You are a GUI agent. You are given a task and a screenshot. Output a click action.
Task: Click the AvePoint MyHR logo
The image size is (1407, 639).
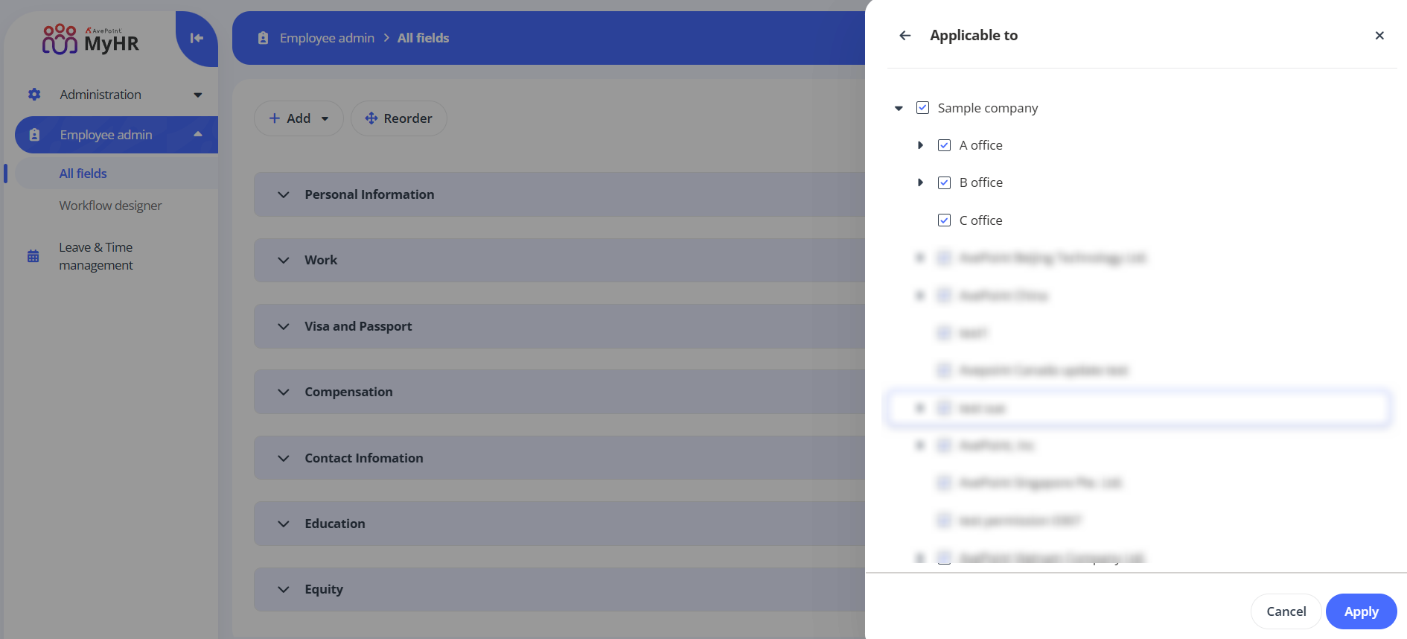[91, 39]
